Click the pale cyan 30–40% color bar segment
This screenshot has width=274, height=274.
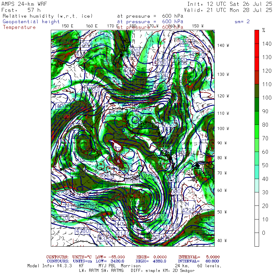[257, 186]
